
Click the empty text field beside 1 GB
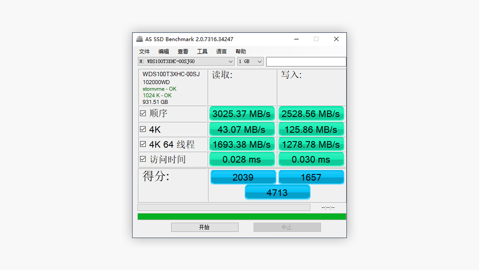pos(306,62)
